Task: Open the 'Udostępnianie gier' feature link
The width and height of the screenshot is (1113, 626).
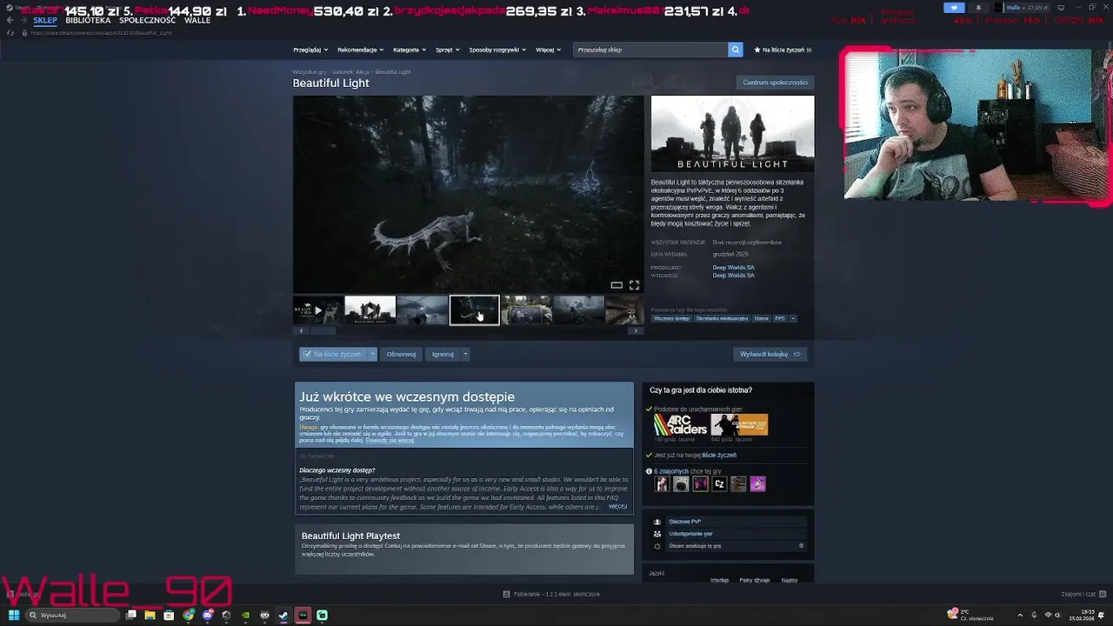Action: click(690, 534)
